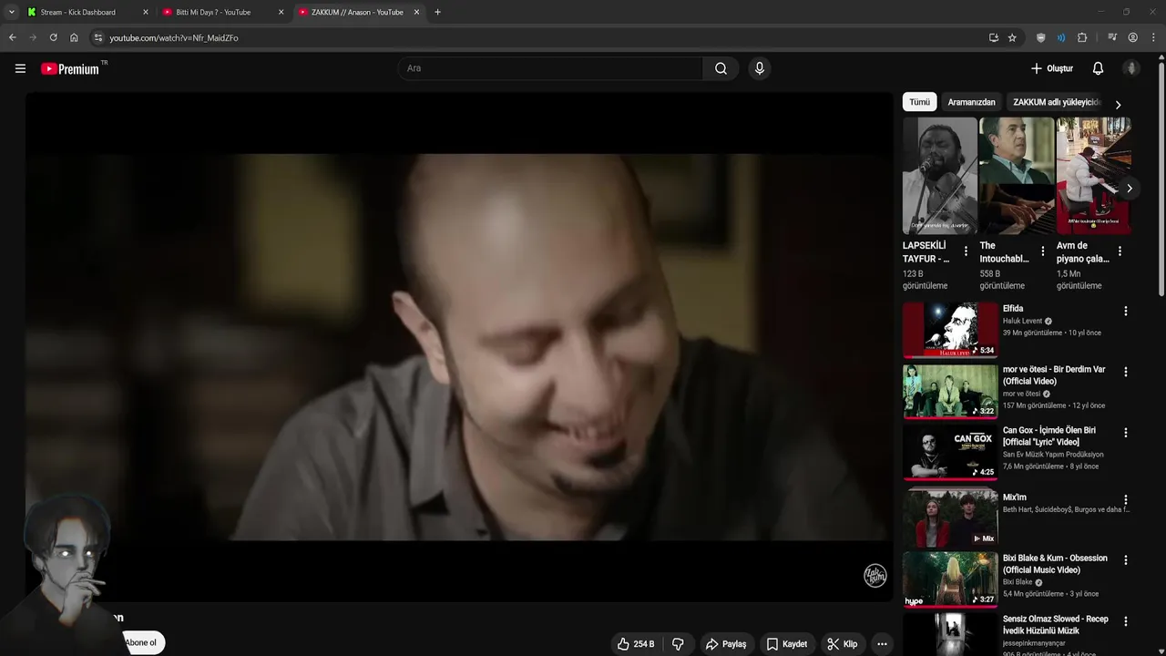The image size is (1166, 656).
Task: Open options for Can Gox video
Action: point(1126,433)
